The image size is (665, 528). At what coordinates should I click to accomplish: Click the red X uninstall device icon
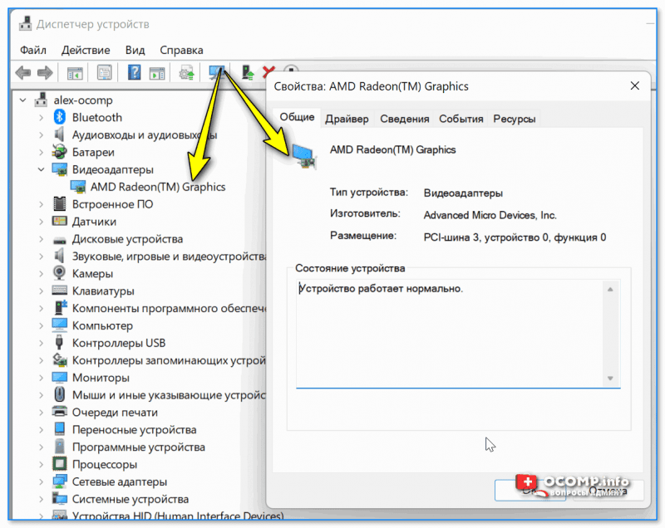(x=268, y=72)
